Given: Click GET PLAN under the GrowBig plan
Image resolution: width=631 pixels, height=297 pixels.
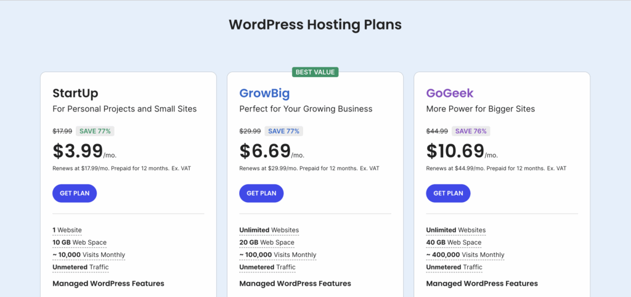Looking at the screenshot, I should pos(261,193).
